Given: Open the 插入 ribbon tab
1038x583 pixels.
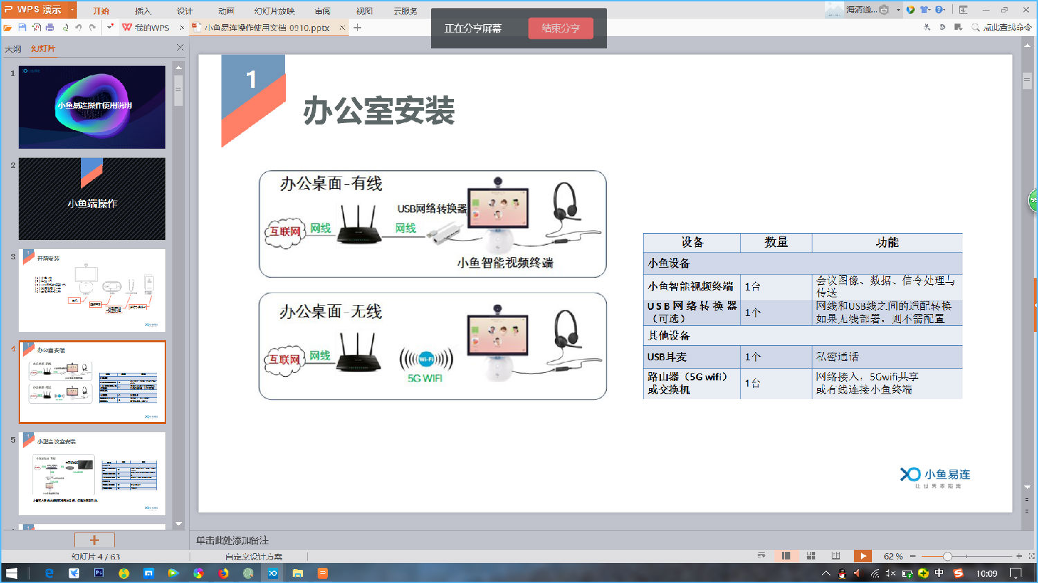Looking at the screenshot, I should pyautogui.click(x=143, y=11).
